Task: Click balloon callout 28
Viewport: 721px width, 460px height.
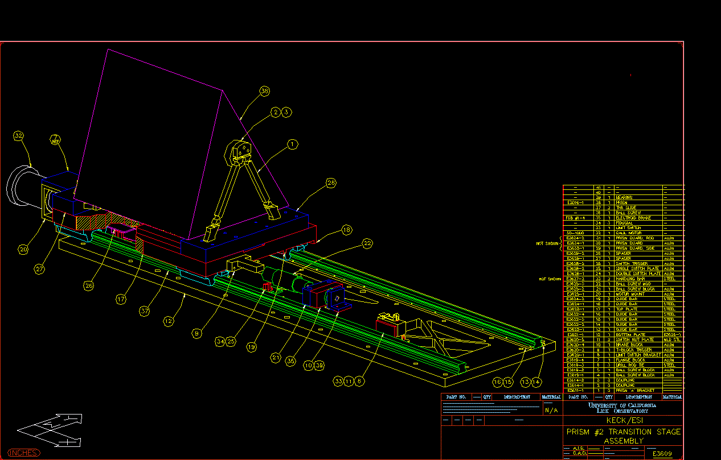Action: point(331,183)
